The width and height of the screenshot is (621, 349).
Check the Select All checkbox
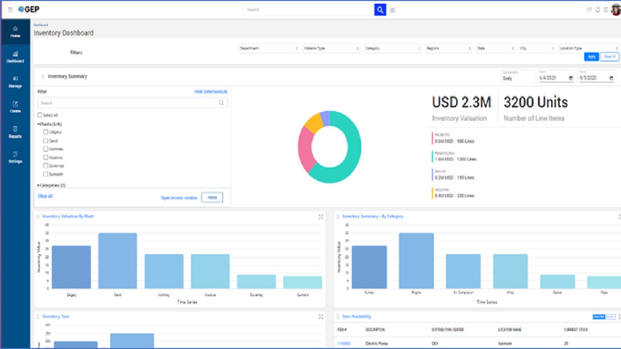tap(40, 115)
